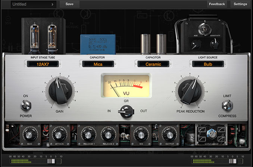Click the ON label above the power switch
This screenshot has width=253, height=167.
click(25, 96)
